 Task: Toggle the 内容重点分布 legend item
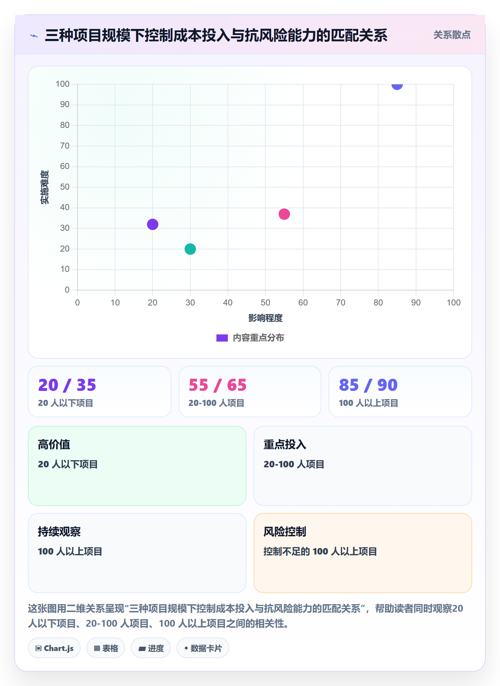(x=250, y=338)
